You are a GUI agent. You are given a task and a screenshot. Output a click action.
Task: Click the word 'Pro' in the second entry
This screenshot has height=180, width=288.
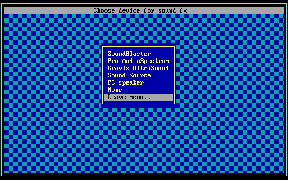113,61
